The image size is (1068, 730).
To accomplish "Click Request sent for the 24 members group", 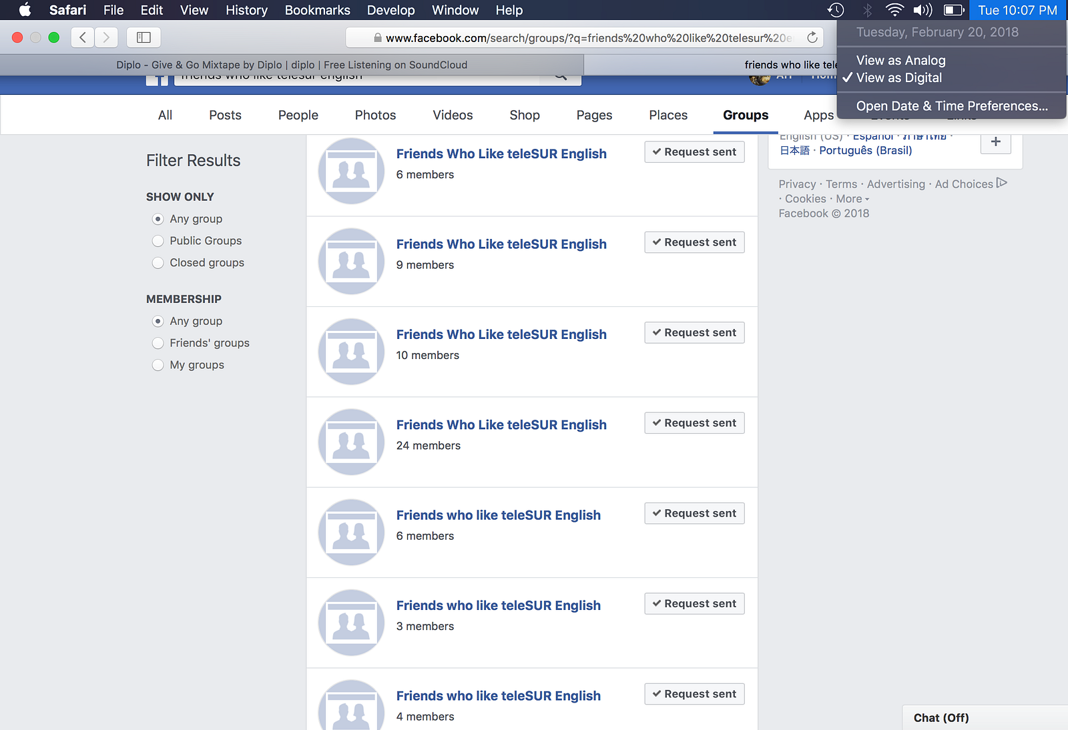I will pyautogui.click(x=694, y=423).
